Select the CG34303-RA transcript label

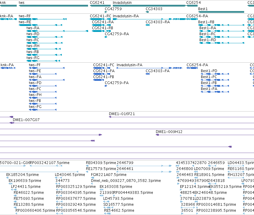158,22
